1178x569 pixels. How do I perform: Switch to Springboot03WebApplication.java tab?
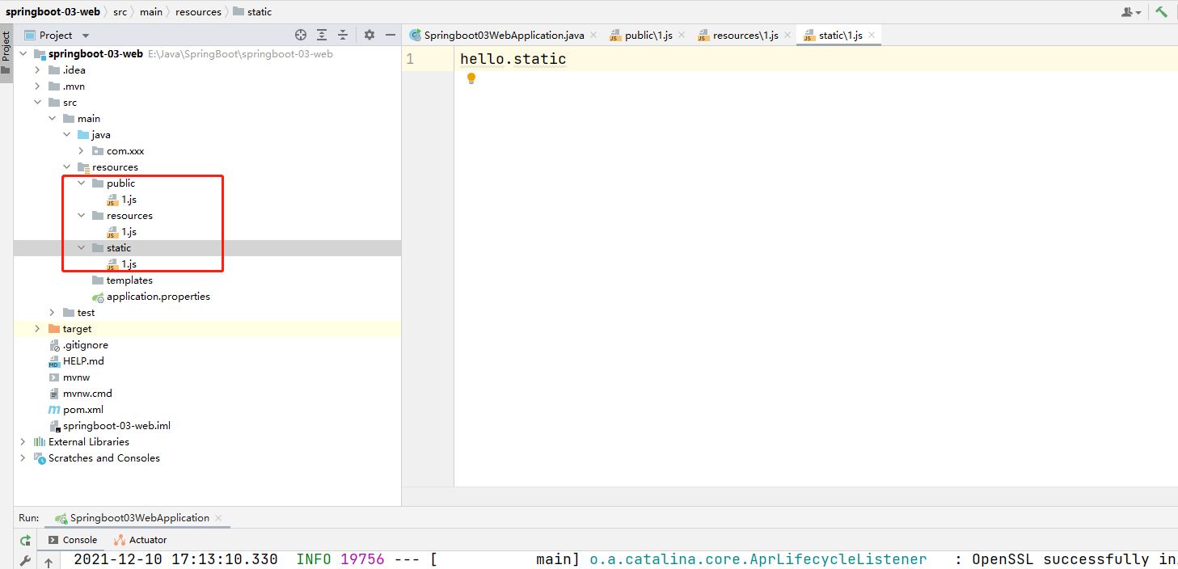coord(504,35)
